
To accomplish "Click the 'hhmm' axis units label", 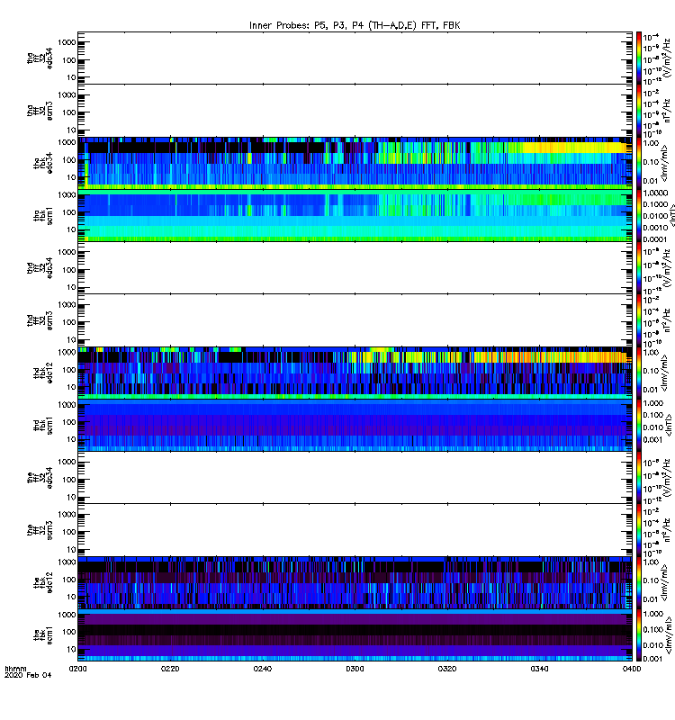I will pyautogui.click(x=15, y=669).
